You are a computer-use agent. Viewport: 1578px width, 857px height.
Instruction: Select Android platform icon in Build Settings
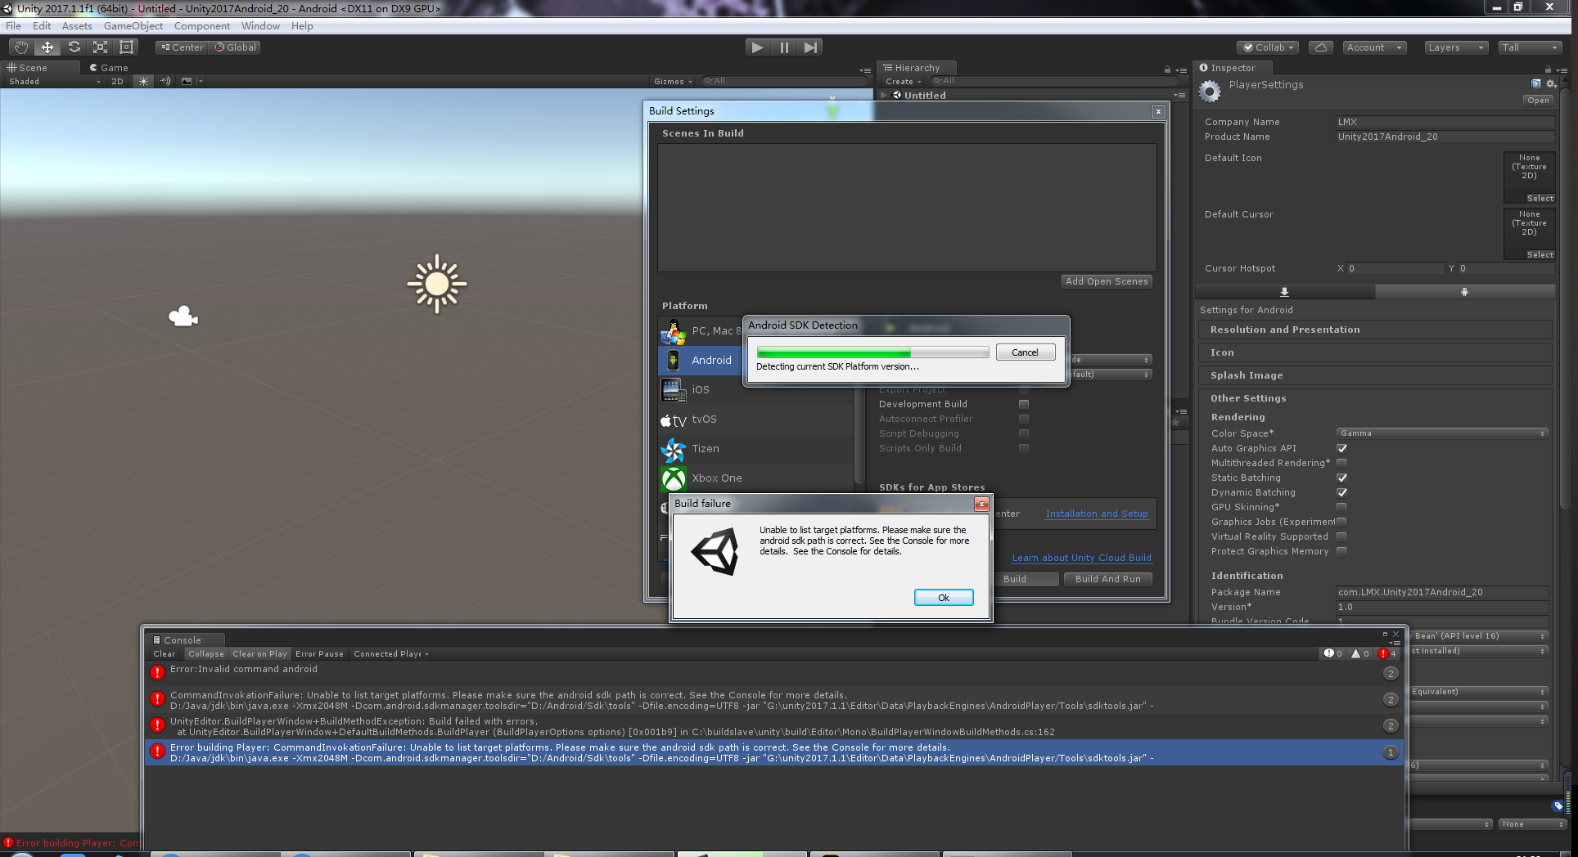(673, 360)
